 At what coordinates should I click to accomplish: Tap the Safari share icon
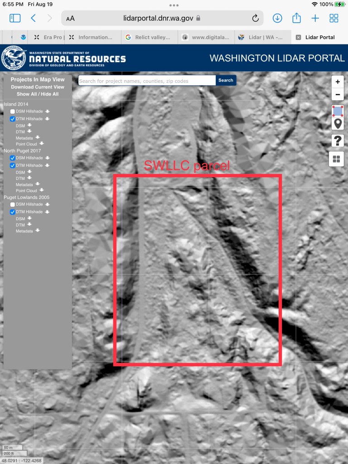click(296, 18)
